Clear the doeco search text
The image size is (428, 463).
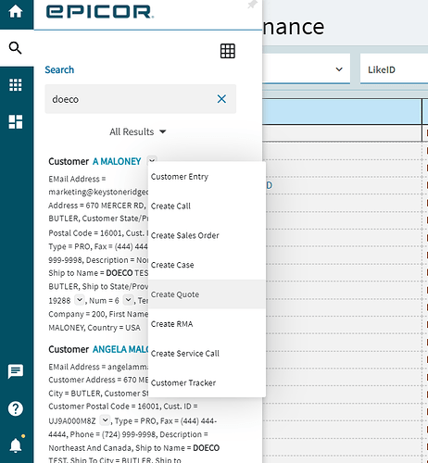click(x=221, y=99)
